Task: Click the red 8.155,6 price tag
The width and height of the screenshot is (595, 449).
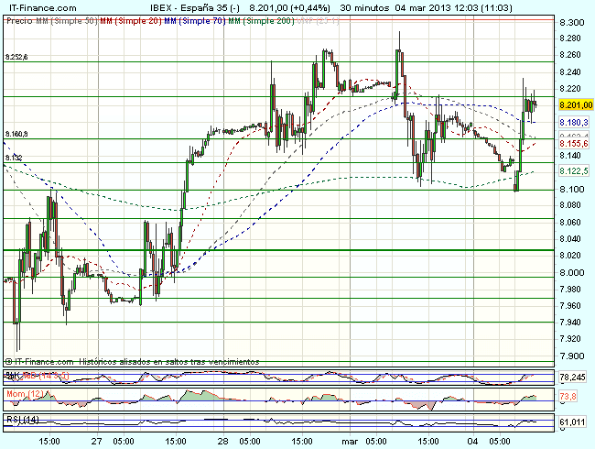Action: pos(572,144)
